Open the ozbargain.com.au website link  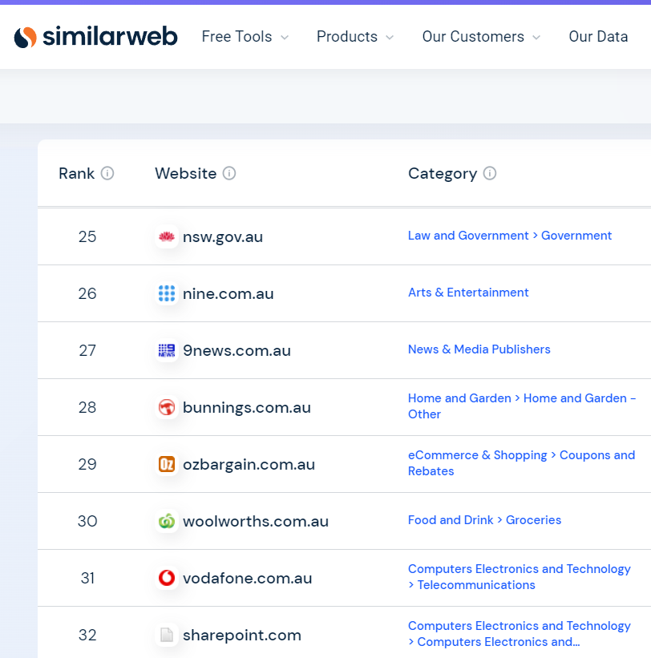[249, 465]
